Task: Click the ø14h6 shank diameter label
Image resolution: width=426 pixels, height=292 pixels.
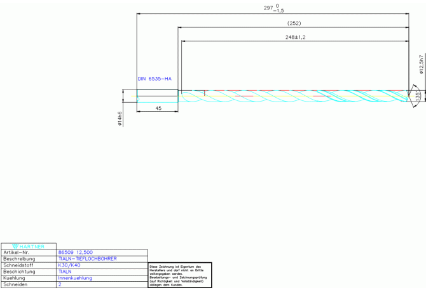Action: pyautogui.click(x=120, y=118)
